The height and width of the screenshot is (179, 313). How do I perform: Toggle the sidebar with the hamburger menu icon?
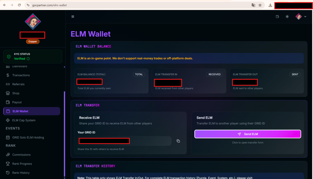coord(73,16)
